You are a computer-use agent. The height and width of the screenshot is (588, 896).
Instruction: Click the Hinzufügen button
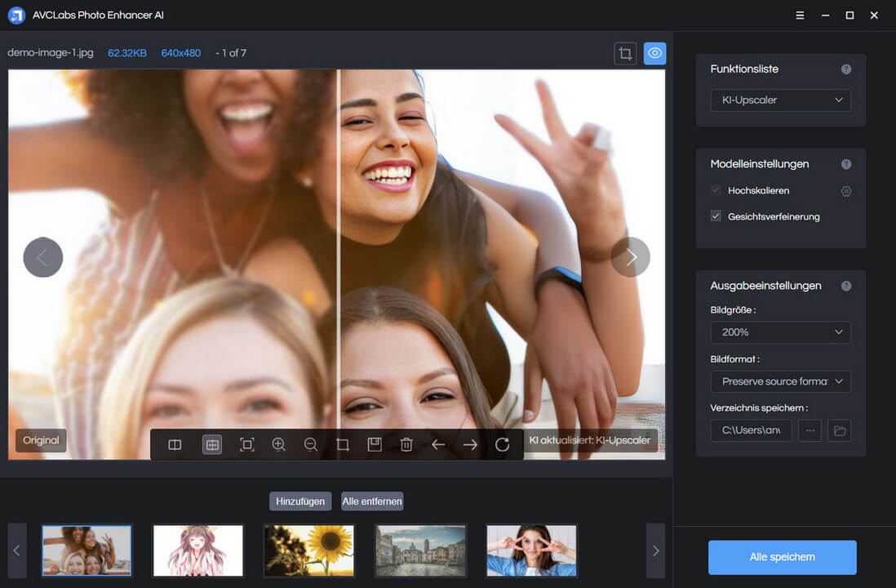pyautogui.click(x=300, y=501)
